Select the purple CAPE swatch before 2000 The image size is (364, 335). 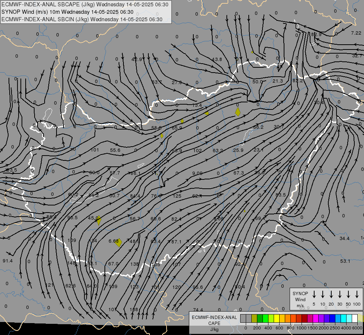[322, 318]
